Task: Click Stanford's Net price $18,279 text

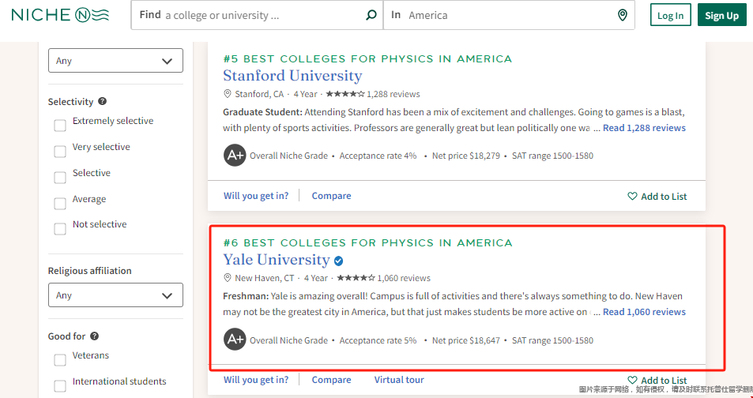Action: point(466,156)
